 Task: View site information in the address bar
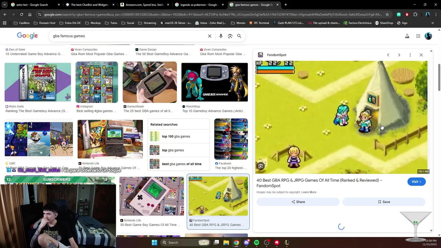[40, 14]
